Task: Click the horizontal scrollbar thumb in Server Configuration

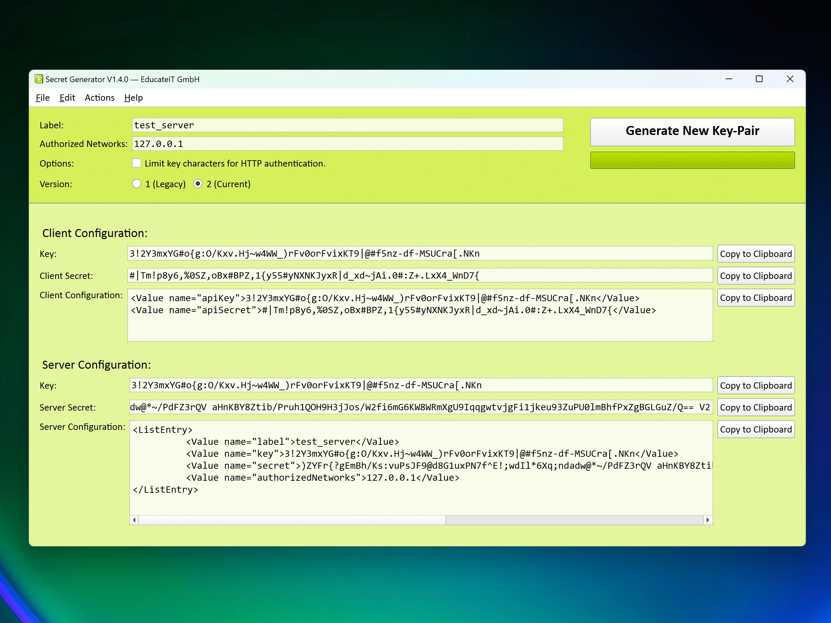Action: 292,520
